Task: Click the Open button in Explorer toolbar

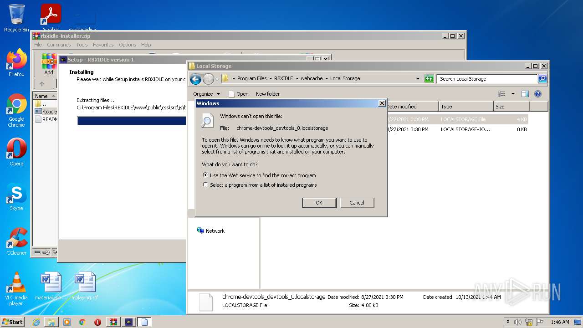Action: (x=238, y=94)
